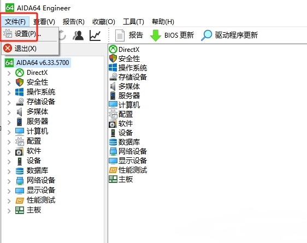Expand the 软件 tree node
307x243 pixels.
9,152
